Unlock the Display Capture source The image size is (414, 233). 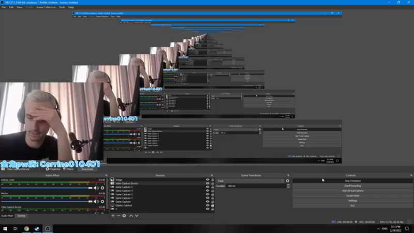[x=212, y=205]
